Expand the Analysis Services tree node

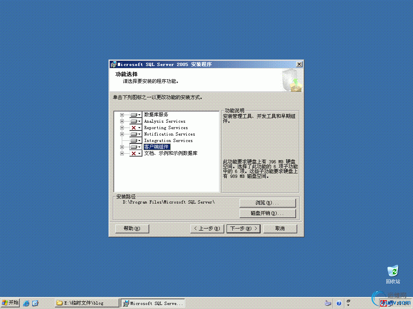point(122,122)
